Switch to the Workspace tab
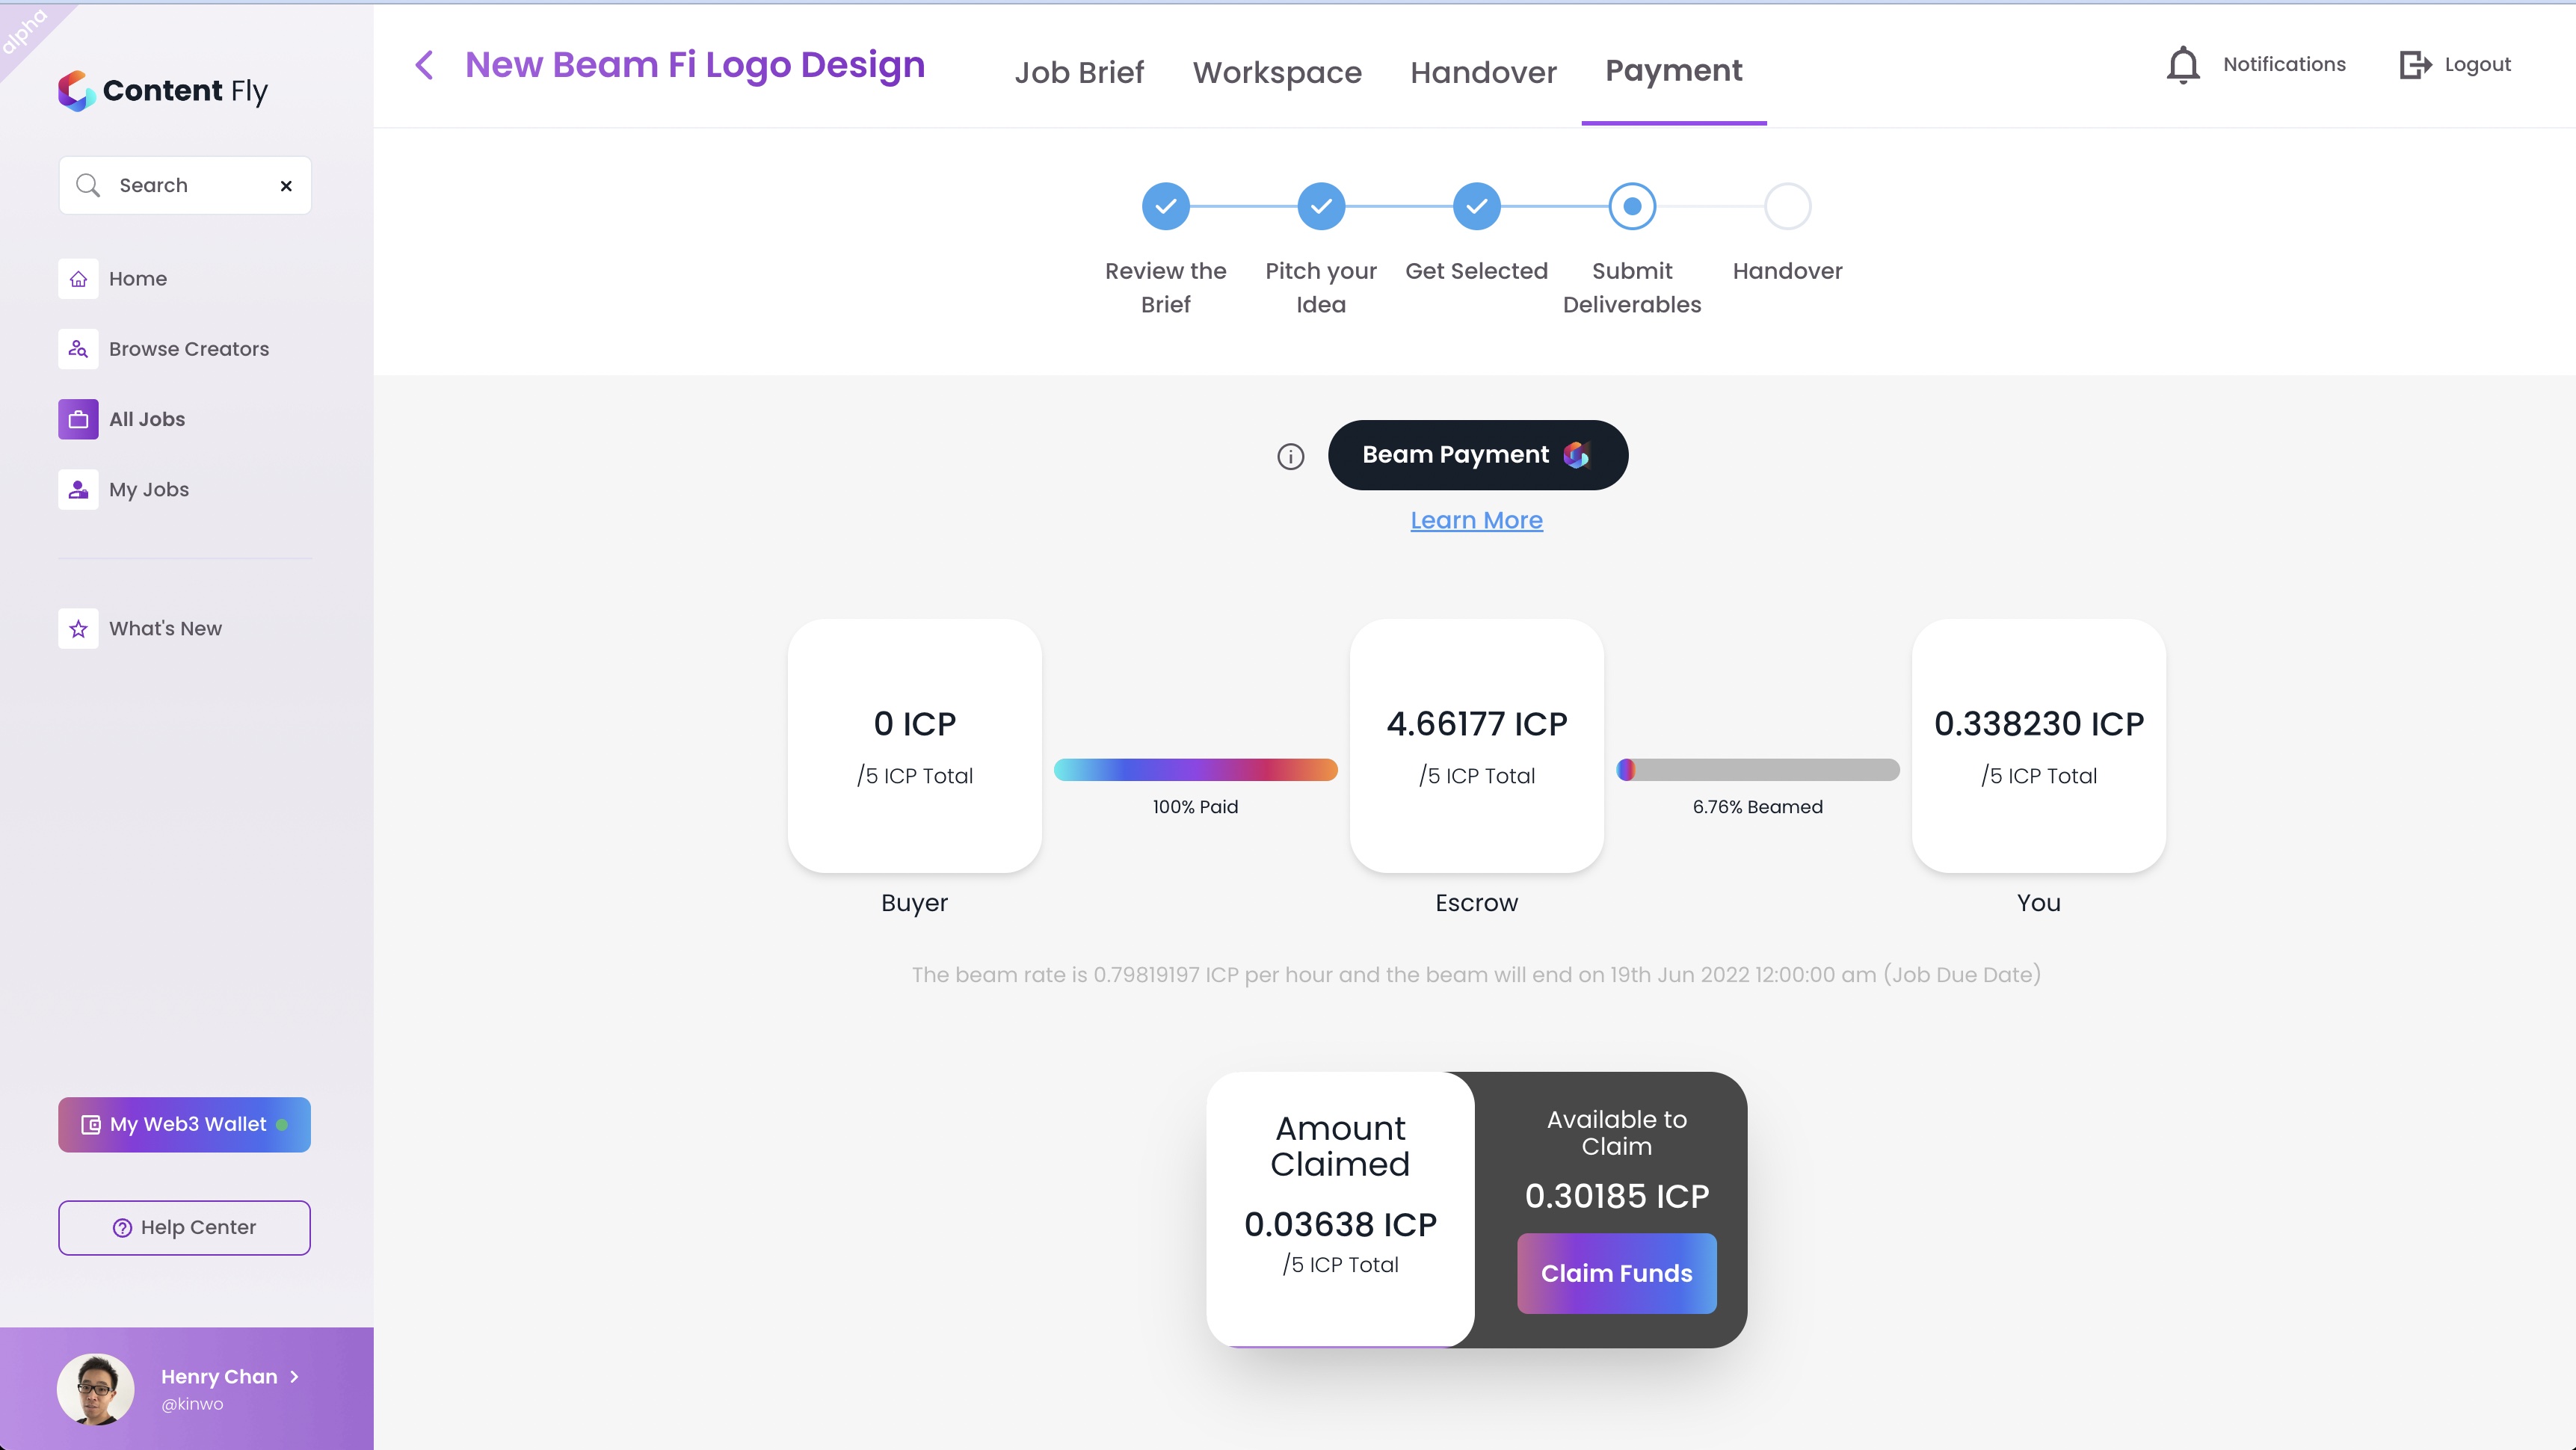2576x1450 pixels. click(x=1277, y=72)
